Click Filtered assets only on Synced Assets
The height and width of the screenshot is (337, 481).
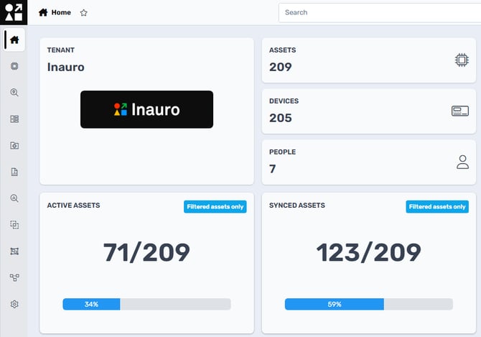point(437,206)
